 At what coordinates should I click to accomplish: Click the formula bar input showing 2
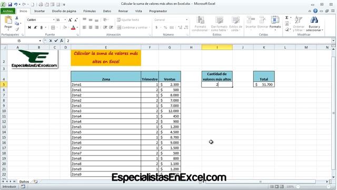click(x=199, y=41)
